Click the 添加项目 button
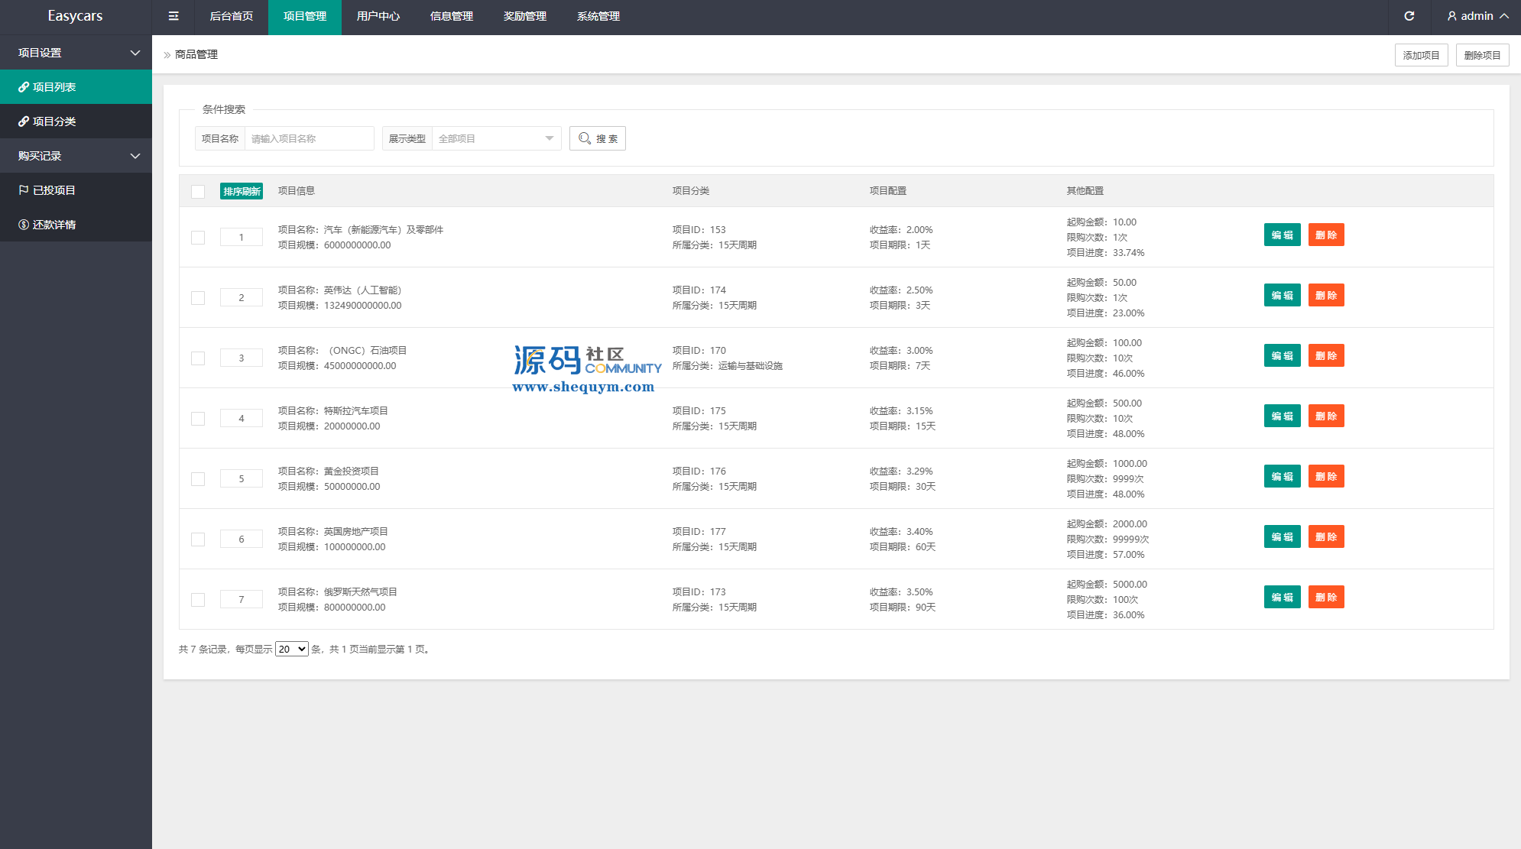This screenshot has width=1521, height=849. (x=1421, y=55)
